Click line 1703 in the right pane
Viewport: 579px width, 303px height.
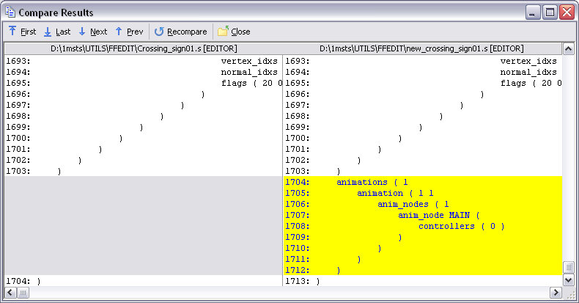coord(423,171)
